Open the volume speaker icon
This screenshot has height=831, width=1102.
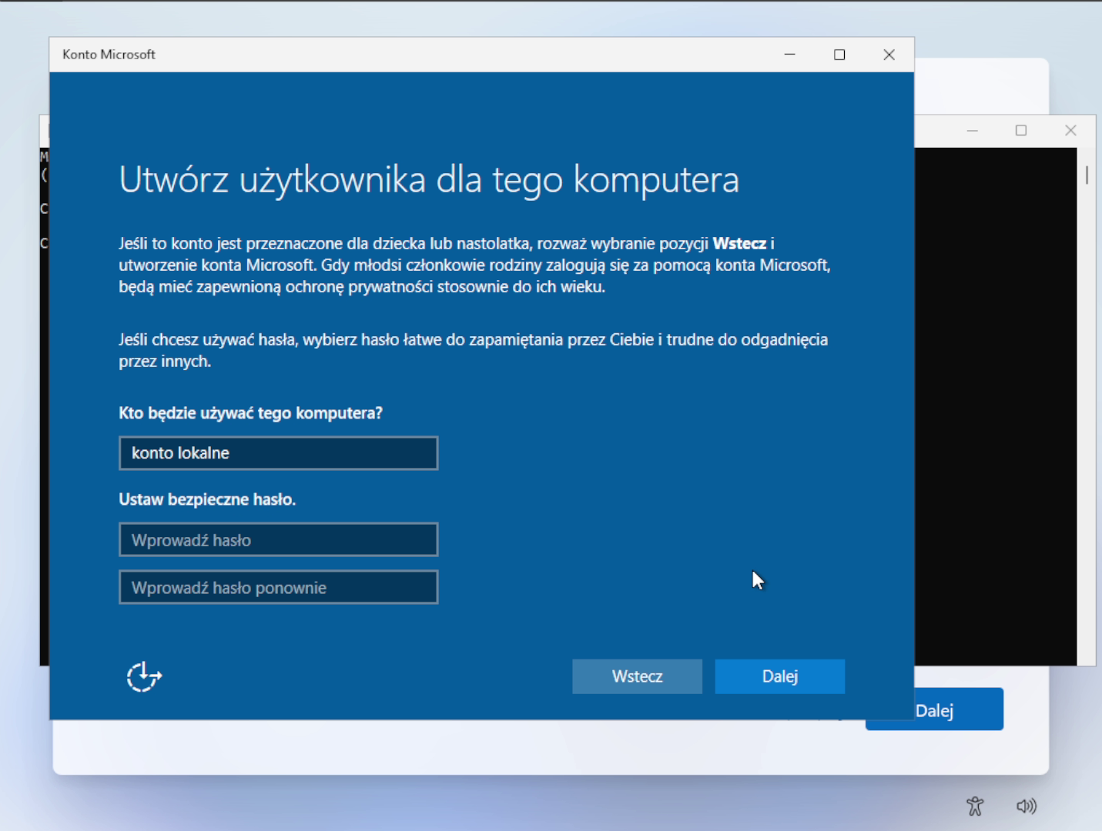pos(1026,806)
